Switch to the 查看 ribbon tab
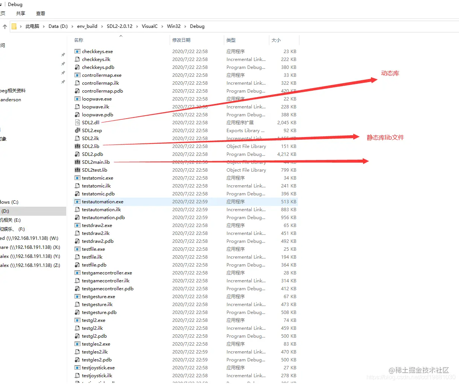The image size is (459, 384). 40,13
